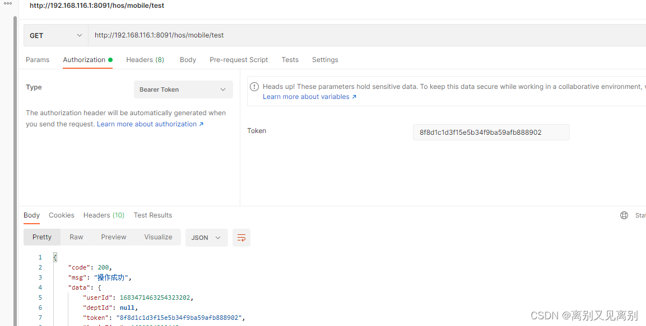Image resolution: width=646 pixels, height=326 pixels.
Task: Click the Token value input field
Action: 491,133
